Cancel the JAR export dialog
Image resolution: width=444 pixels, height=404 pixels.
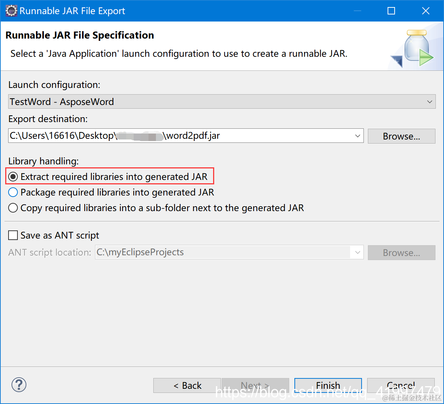(401, 385)
